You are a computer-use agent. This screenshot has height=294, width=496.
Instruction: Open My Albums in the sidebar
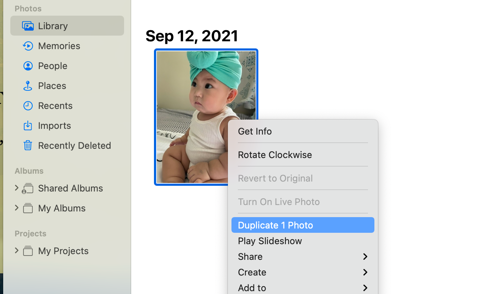(x=62, y=208)
